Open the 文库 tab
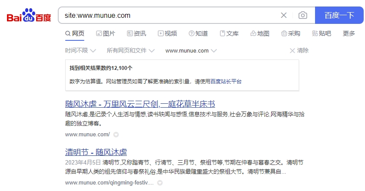Viewport: 365px width, 191px height. point(229,33)
